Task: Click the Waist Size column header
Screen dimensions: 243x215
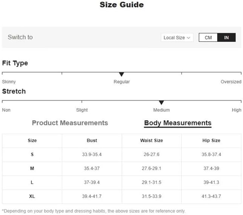Action: pyautogui.click(x=151, y=141)
